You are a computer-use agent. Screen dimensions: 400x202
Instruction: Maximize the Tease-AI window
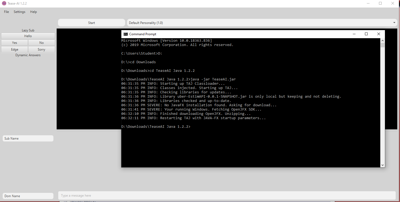point(380,3)
